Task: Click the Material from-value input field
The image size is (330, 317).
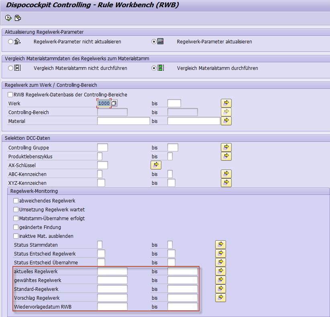Action: click(123, 121)
